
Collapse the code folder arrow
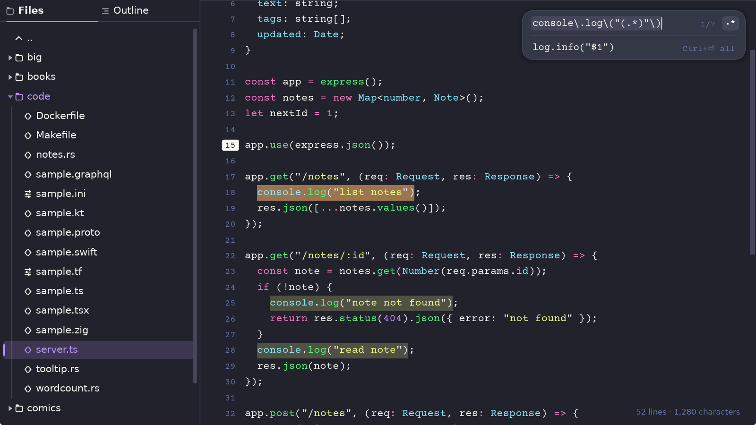(10, 96)
